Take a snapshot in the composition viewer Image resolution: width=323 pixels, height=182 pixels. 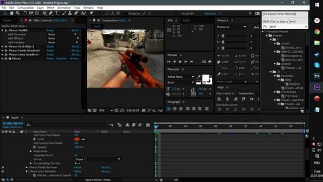[x=143, y=111]
